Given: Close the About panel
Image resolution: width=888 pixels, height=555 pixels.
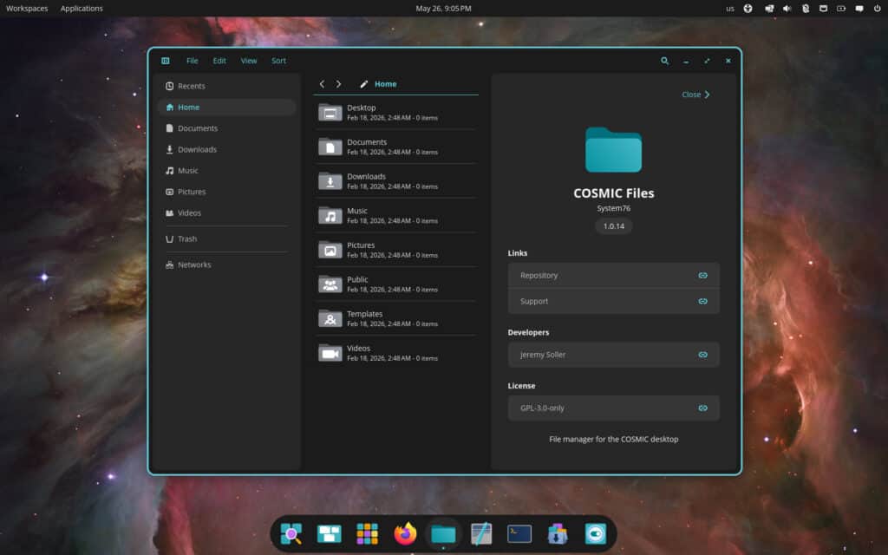Looking at the screenshot, I should pyautogui.click(x=695, y=95).
